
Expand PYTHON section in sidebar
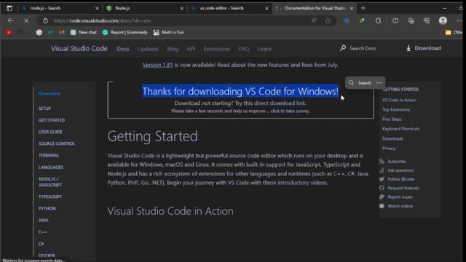[x=47, y=208]
